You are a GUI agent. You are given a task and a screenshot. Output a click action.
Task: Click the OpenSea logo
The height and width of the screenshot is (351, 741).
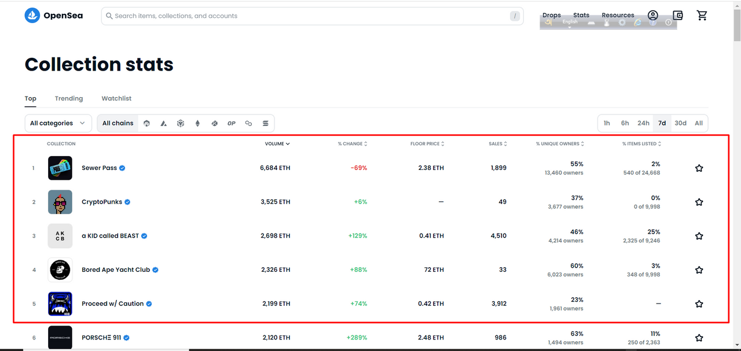tap(53, 16)
